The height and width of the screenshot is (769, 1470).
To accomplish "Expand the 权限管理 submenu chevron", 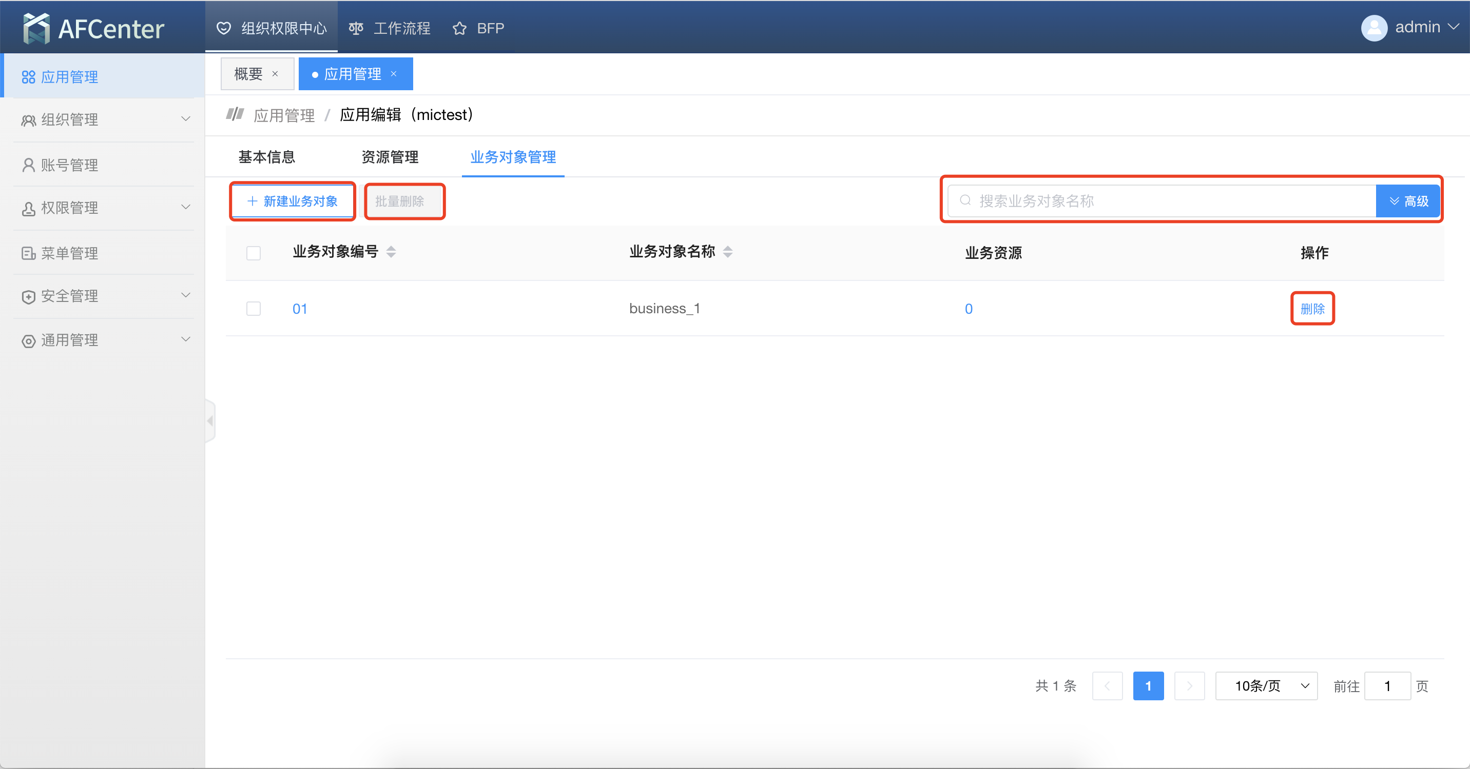I will coord(185,208).
